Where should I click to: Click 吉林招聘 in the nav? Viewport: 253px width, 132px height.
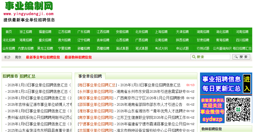(x=103, y=40)
